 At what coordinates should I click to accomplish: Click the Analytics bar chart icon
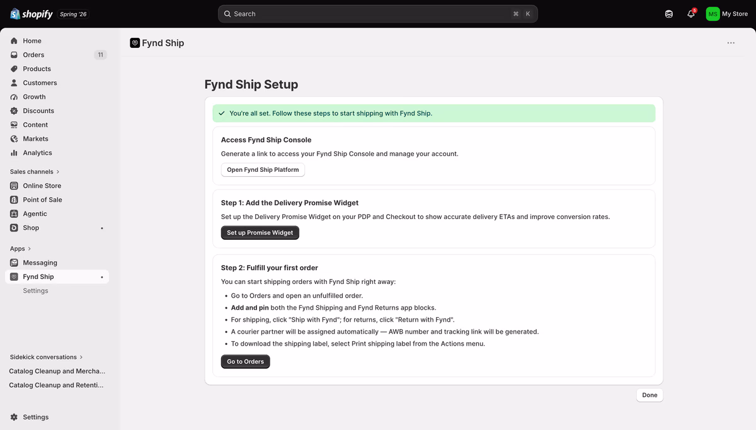click(x=14, y=152)
